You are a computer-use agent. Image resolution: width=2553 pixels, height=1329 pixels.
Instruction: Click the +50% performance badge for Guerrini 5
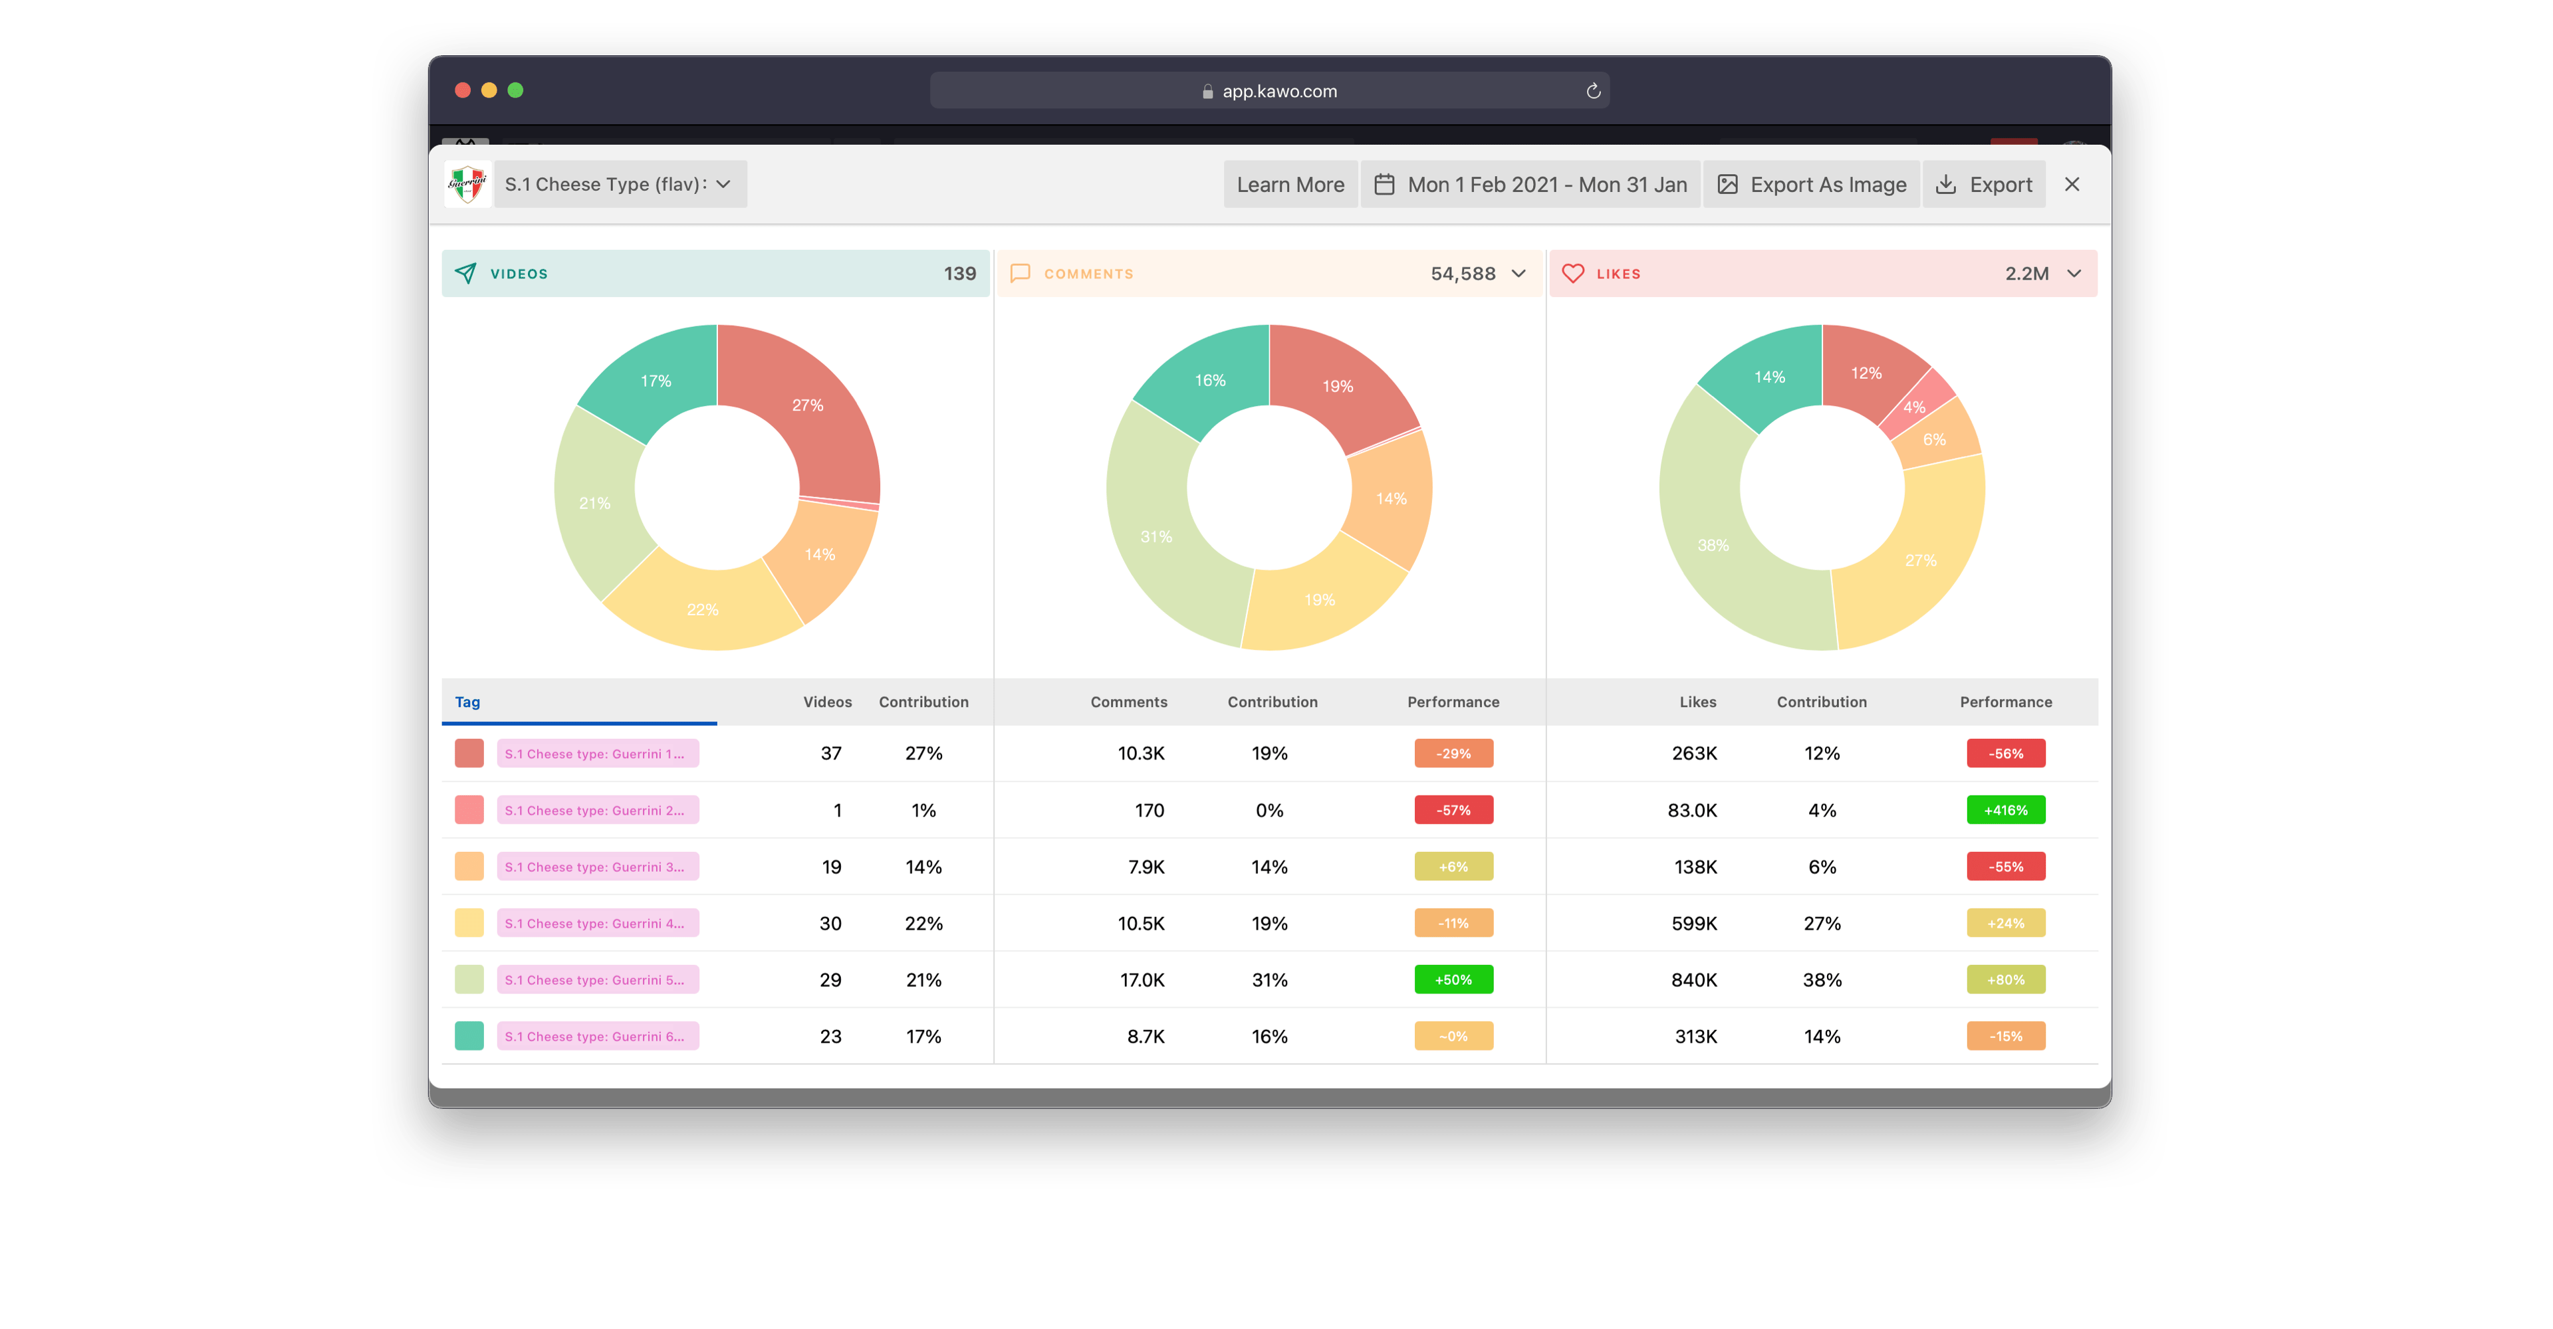pyautogui.click(x=1453, y=979)
